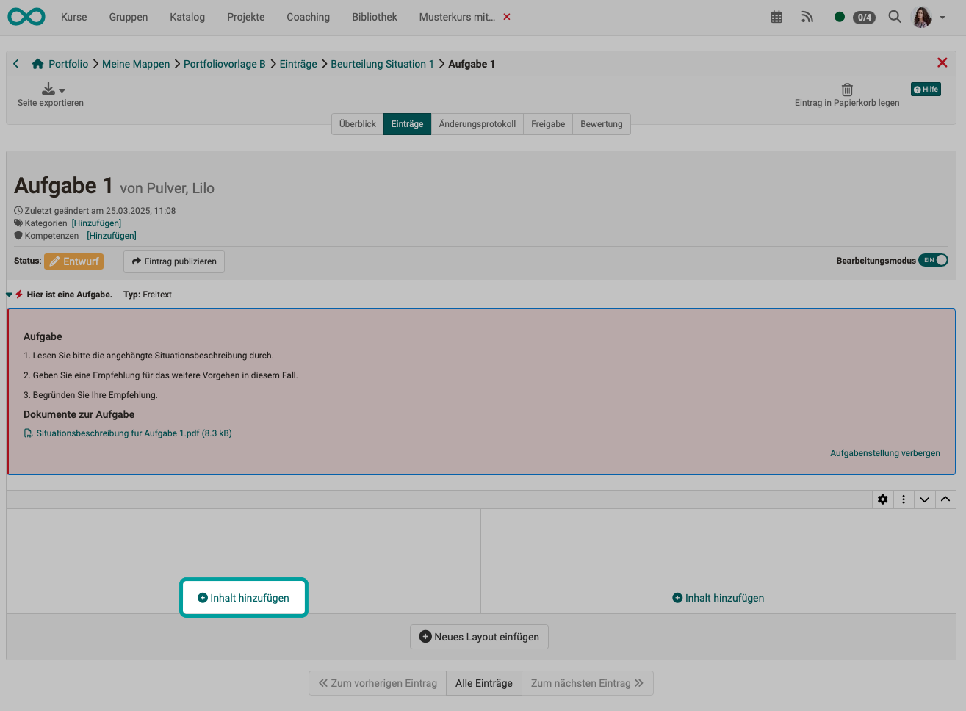
Task: Click the trash icon to discard the entry
Action: 847,89
